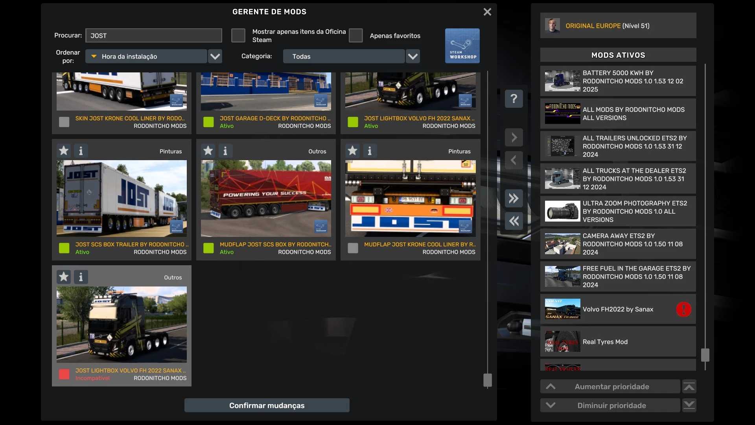Show info for MUDFLAP JOST SCS BOX mod
Viewport: 755px width, 425px height.
[x=225, y=151]
